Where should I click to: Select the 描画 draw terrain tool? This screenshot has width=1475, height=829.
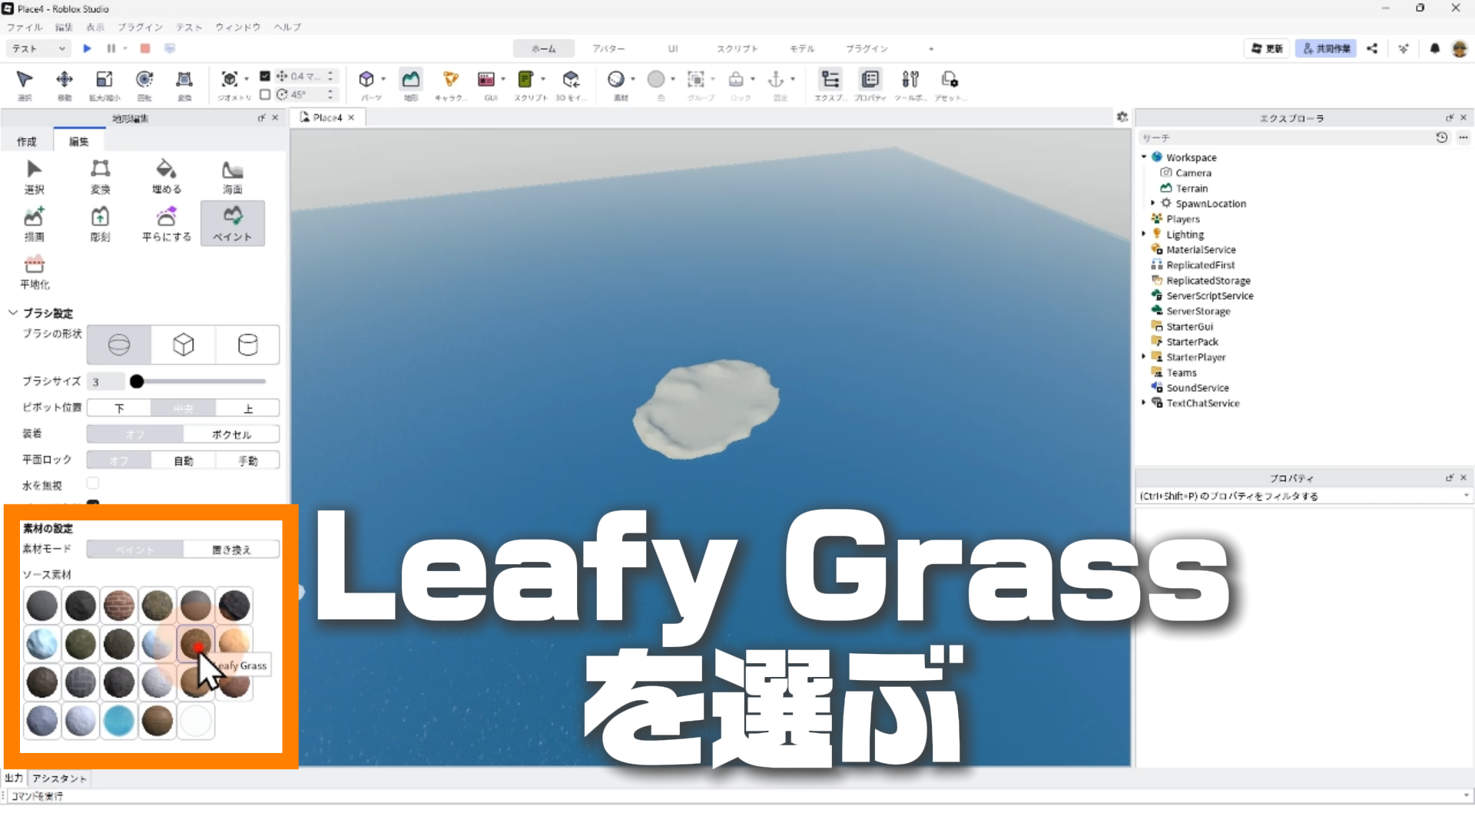tap(34, 223)
